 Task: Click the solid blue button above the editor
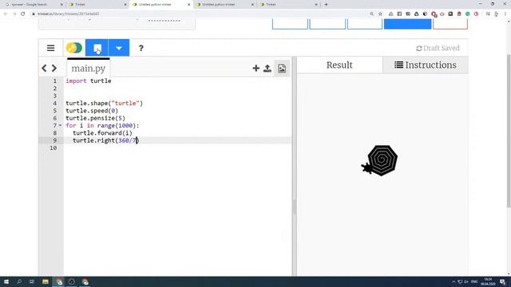tap(408, 24)
